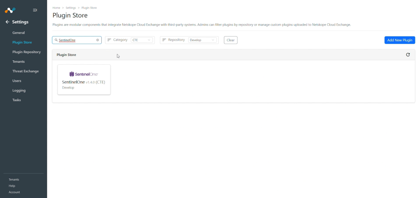
Task: Click Add New Plugin button
Action: tap(399, 40)
